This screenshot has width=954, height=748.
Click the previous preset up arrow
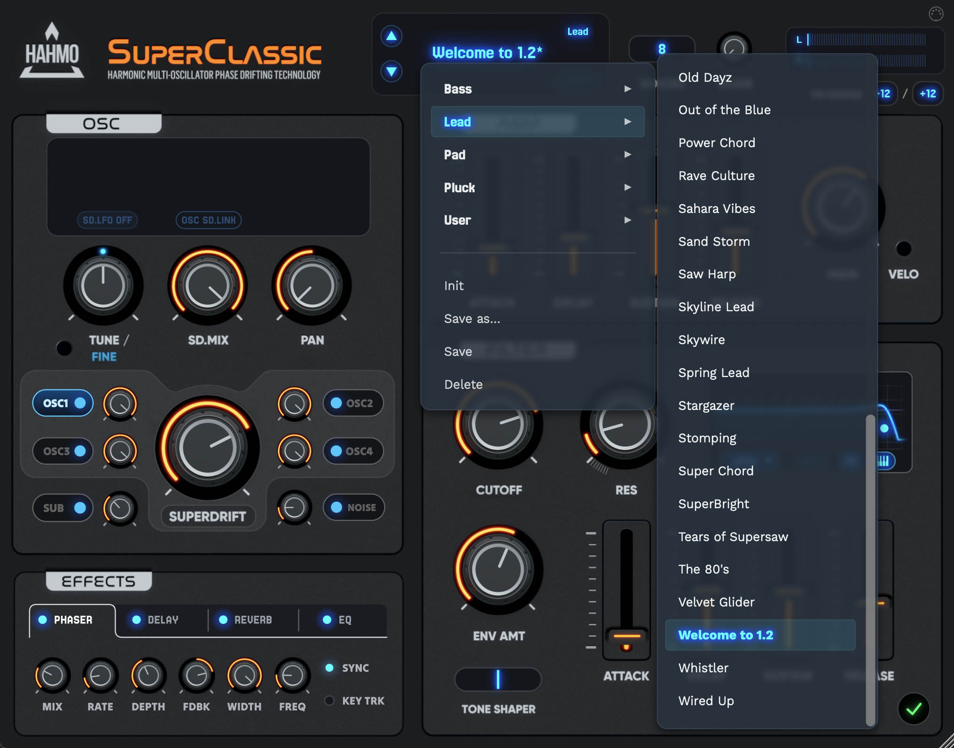[x=391, y=36]
